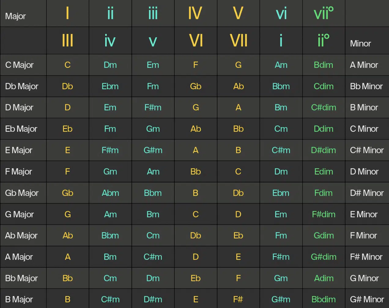Select the "A Major" row label
Image resolution: width=389 pixels, height=308 pixels.
(x=19, y=257)
